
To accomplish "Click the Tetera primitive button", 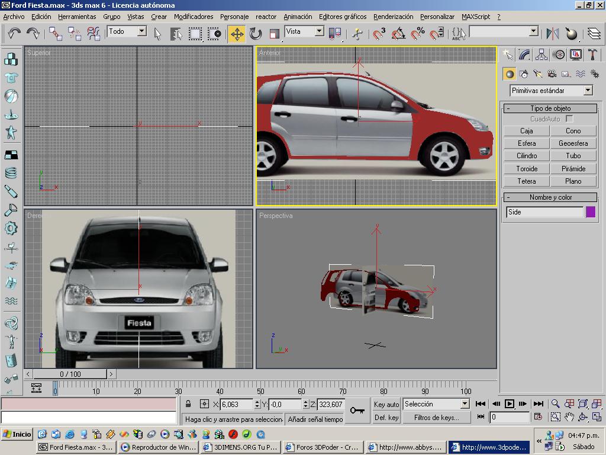I will 526,181.
